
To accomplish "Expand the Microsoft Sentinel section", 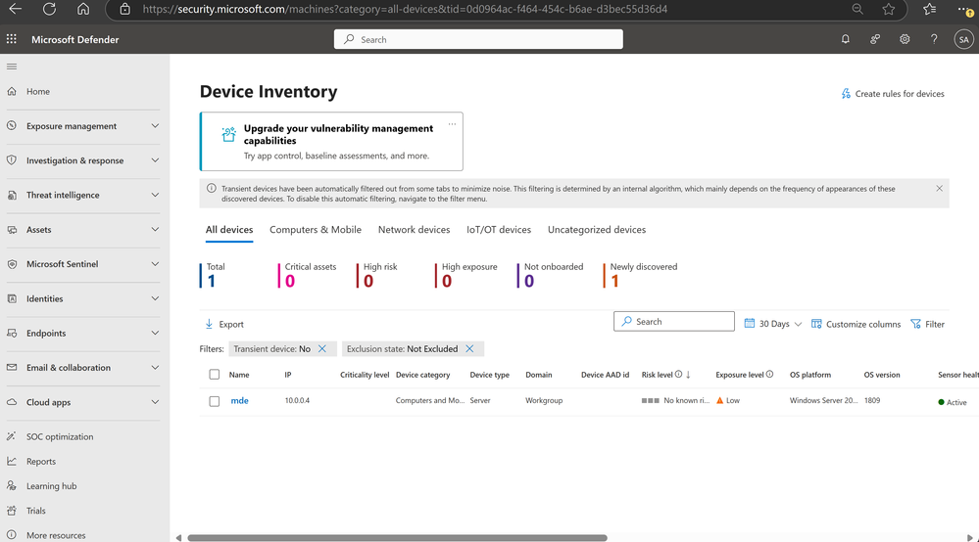I will click(x=155, y=264).
